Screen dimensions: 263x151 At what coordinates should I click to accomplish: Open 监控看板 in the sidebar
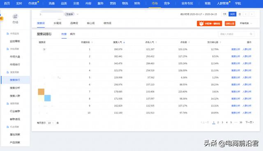pyautogui.click(x=15, y=41)
